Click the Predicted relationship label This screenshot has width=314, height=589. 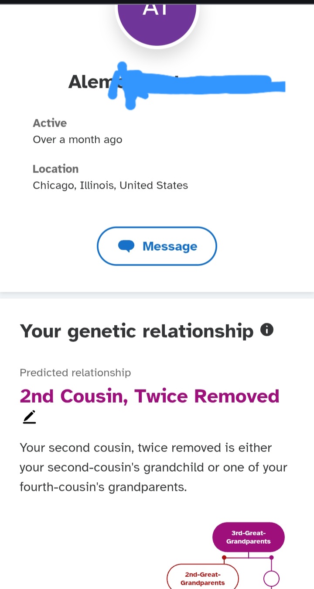[x=75, y=372]
